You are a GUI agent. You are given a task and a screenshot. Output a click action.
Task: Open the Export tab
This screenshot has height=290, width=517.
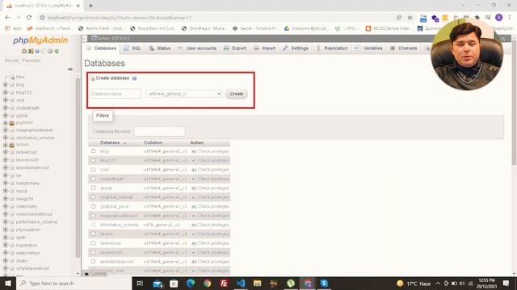click(x=235, y=48)
